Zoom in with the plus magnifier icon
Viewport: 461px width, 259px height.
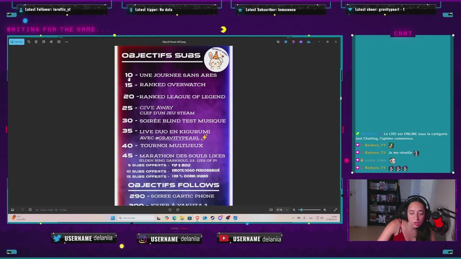point(325,210)
